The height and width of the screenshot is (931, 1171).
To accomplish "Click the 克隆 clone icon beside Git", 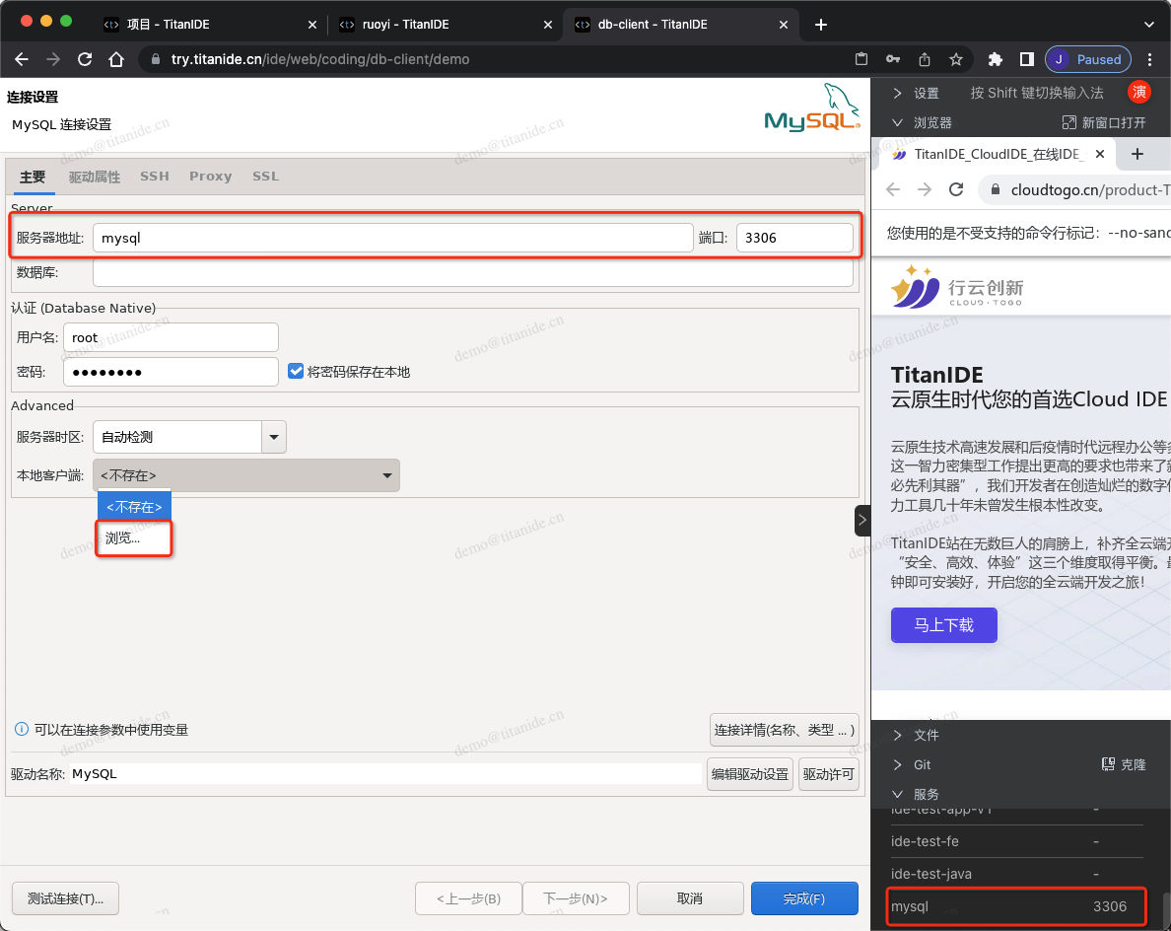I will [1108, 764].
